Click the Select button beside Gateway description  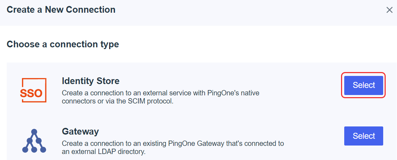click(364, 136)
